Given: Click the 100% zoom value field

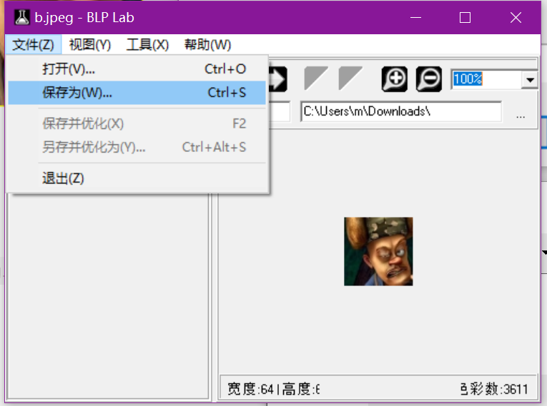Looking at the screenshot, I should (485, 79).
